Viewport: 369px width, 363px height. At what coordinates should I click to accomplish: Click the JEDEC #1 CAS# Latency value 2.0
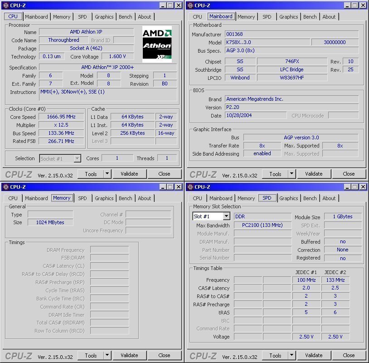(306, 288)
